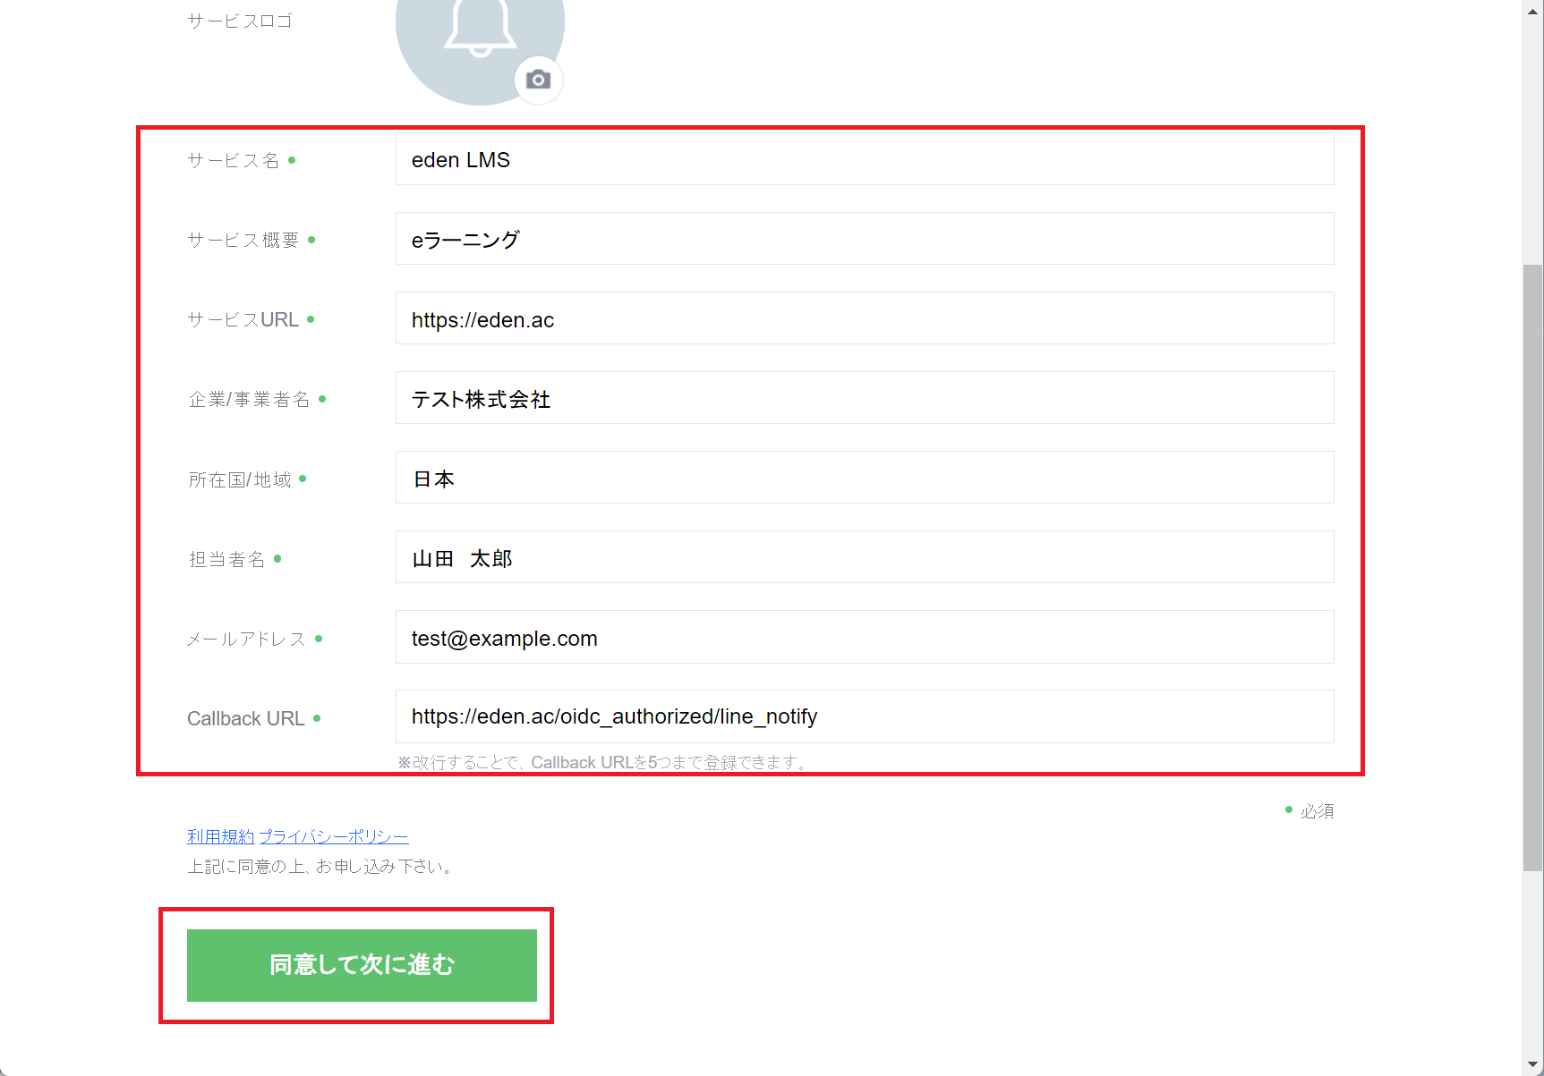The width and height of the screenshot is (1544, 1076).
Task: Click the サービス概要 label
Action: tap(243, 240)
